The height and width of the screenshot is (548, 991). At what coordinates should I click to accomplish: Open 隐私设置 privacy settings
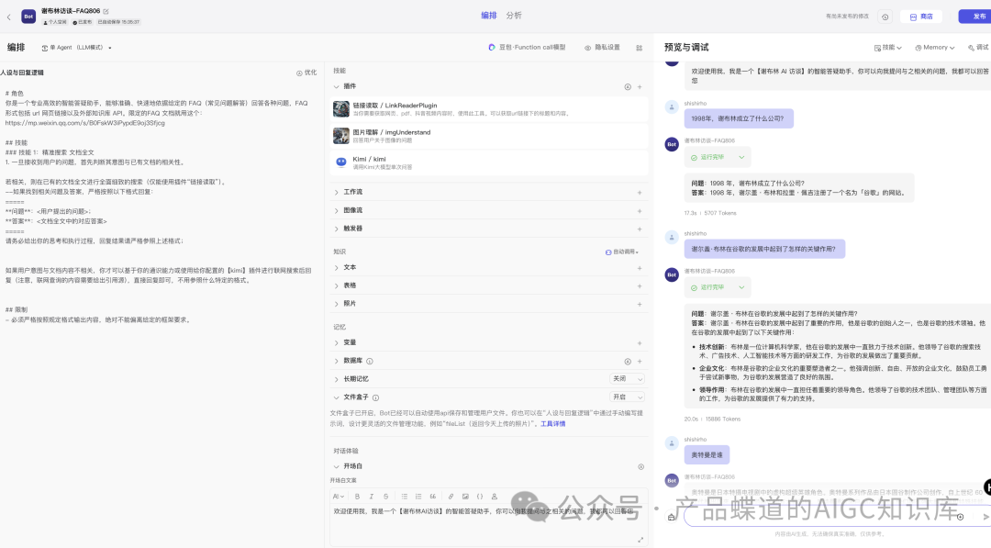pos(602,48)
